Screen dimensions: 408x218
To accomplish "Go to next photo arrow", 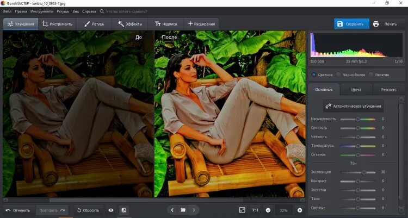I will pos(194,210).
